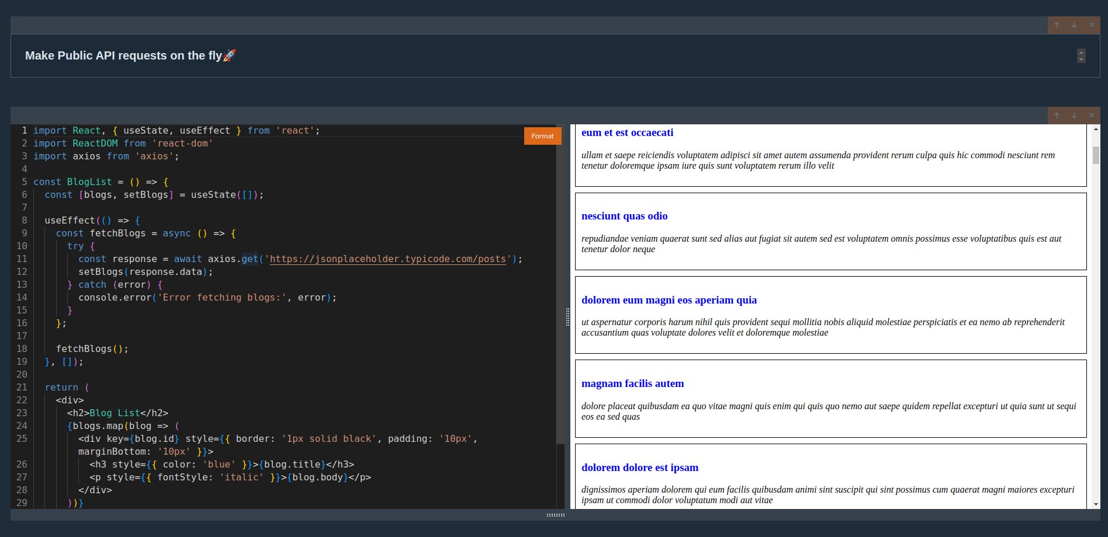Click the body text starting 'repudiandae veniam quaerat'
Viewport: 1108px width, 537px height.
(x=822, y=244)
